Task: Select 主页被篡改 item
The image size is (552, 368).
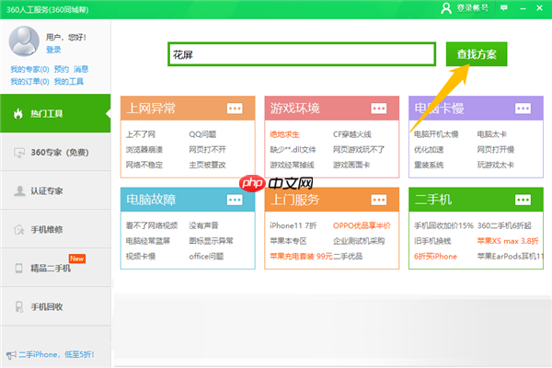Action: (207, 165)
